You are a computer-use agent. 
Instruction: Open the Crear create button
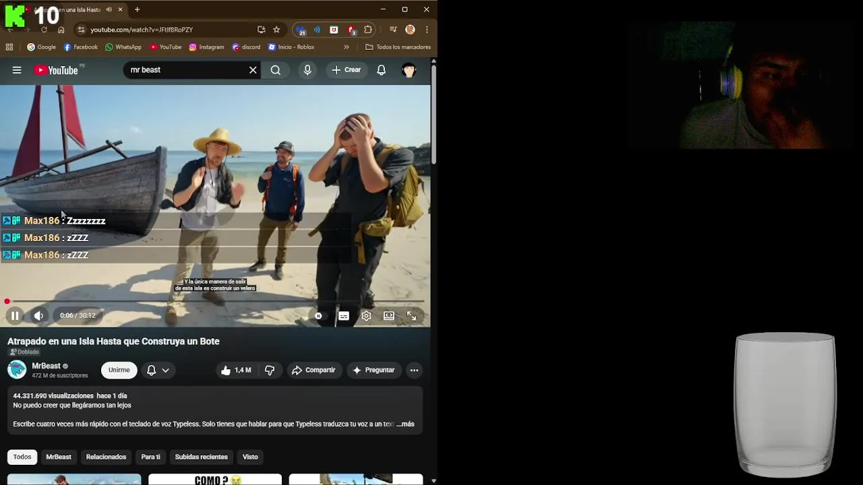click(x=347, y=70)
